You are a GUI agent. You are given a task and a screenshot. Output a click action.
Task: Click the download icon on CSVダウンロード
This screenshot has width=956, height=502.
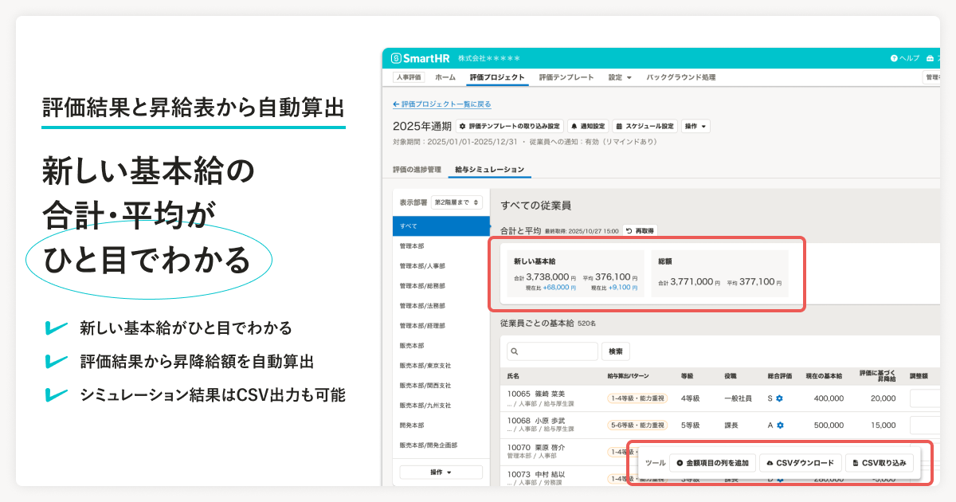click(770, 463)
